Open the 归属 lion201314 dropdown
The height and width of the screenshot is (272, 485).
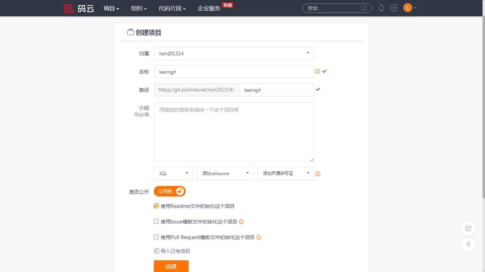[234, 53]
